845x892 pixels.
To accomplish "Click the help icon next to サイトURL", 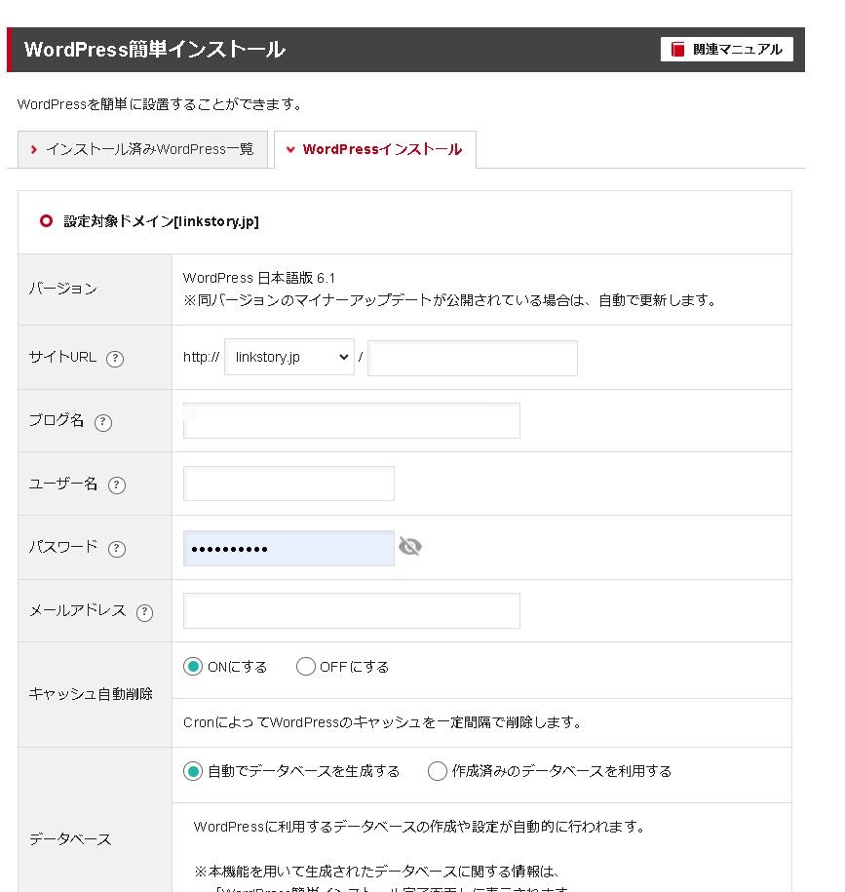I will tap(115, 358).
